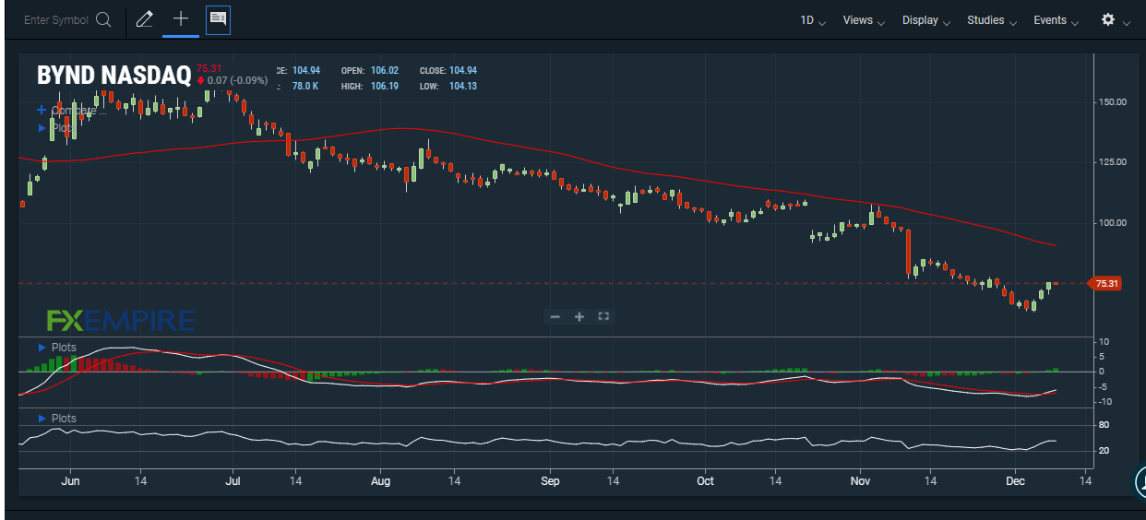This screenshot has width=1146, height=520.
Task: Expand Plots in the MACD panel
Action: click(56, 348)
